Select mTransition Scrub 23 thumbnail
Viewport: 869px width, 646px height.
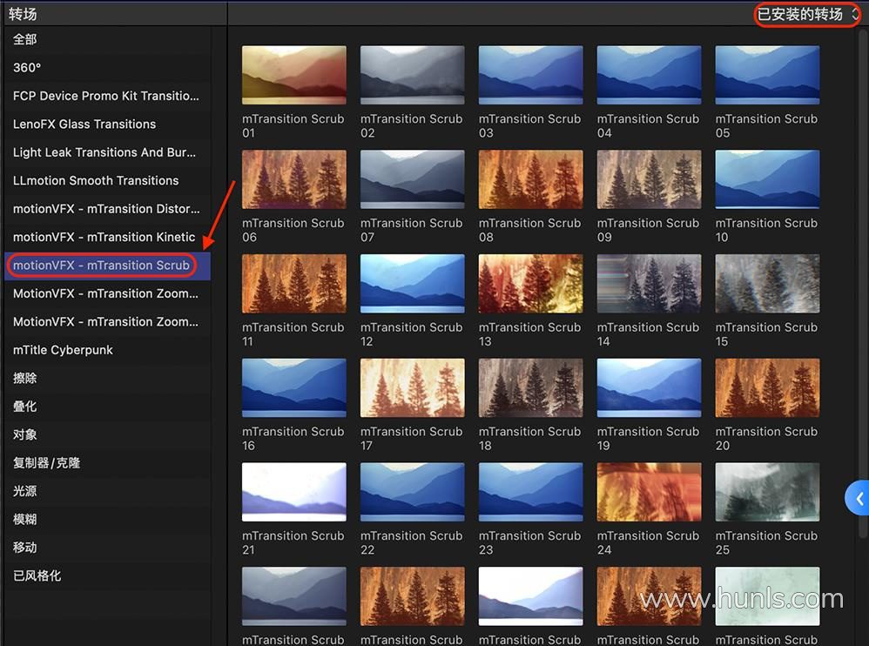(531, 492)
